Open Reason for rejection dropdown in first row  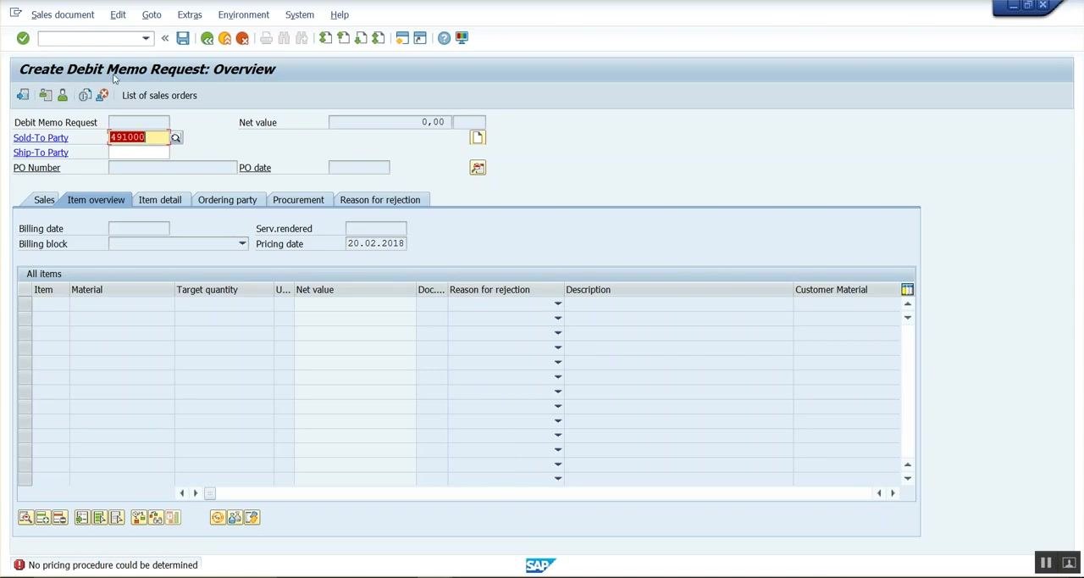click(x=557, y=303)
